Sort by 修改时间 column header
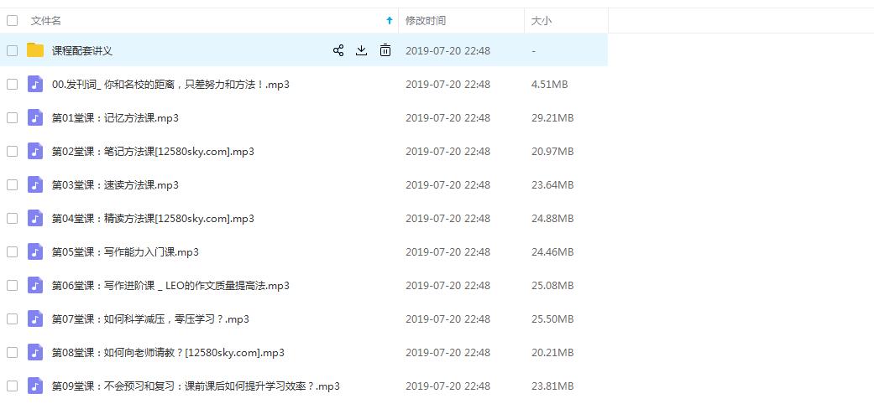 click(426, 20)
